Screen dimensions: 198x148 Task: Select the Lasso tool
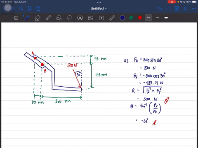pos(69,18)
